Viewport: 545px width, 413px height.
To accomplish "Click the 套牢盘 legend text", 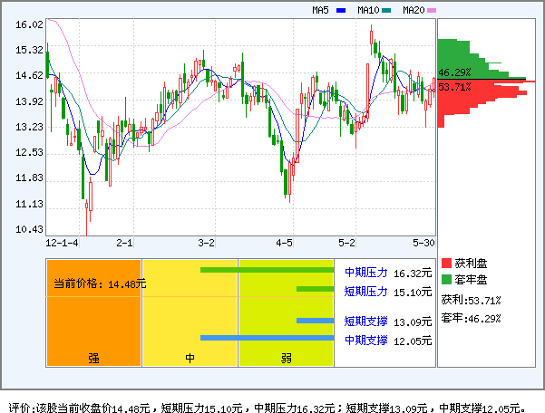I will pos(471,279).
